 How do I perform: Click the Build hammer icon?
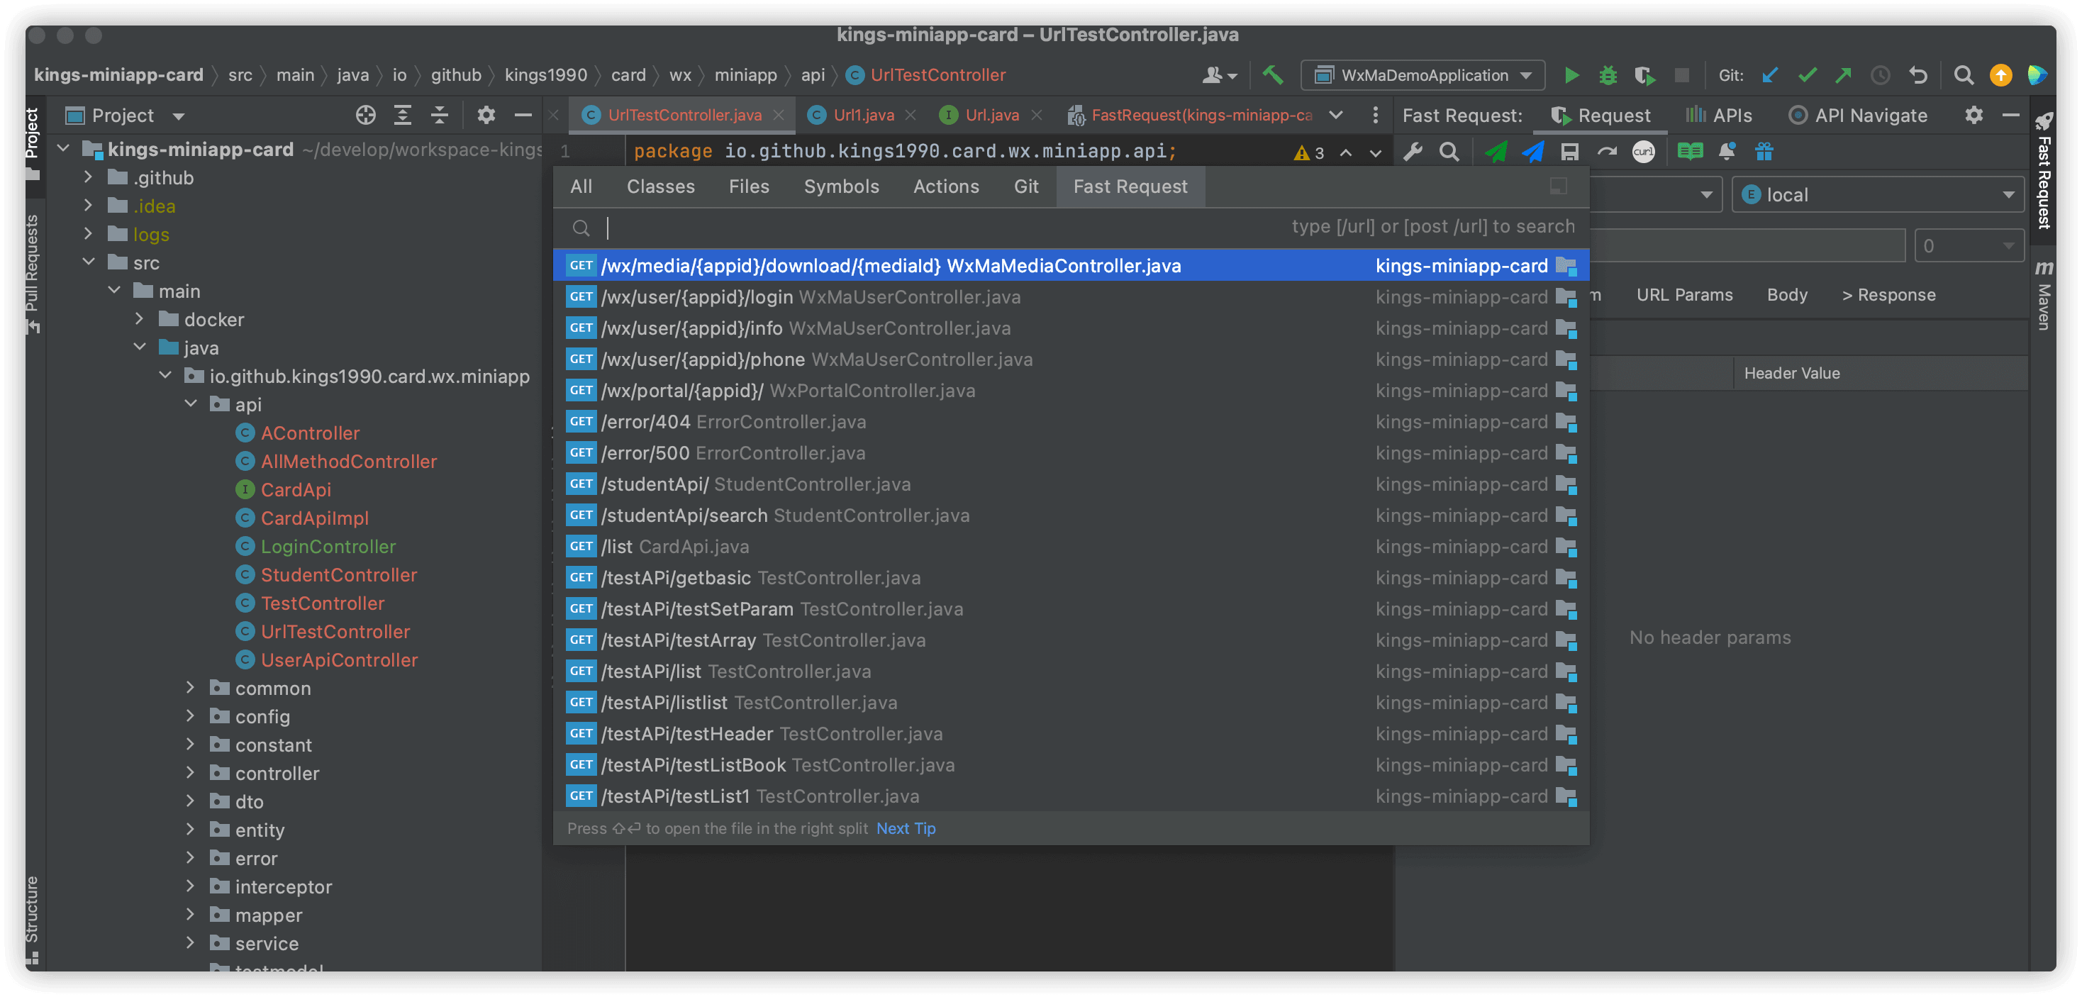1272,75
